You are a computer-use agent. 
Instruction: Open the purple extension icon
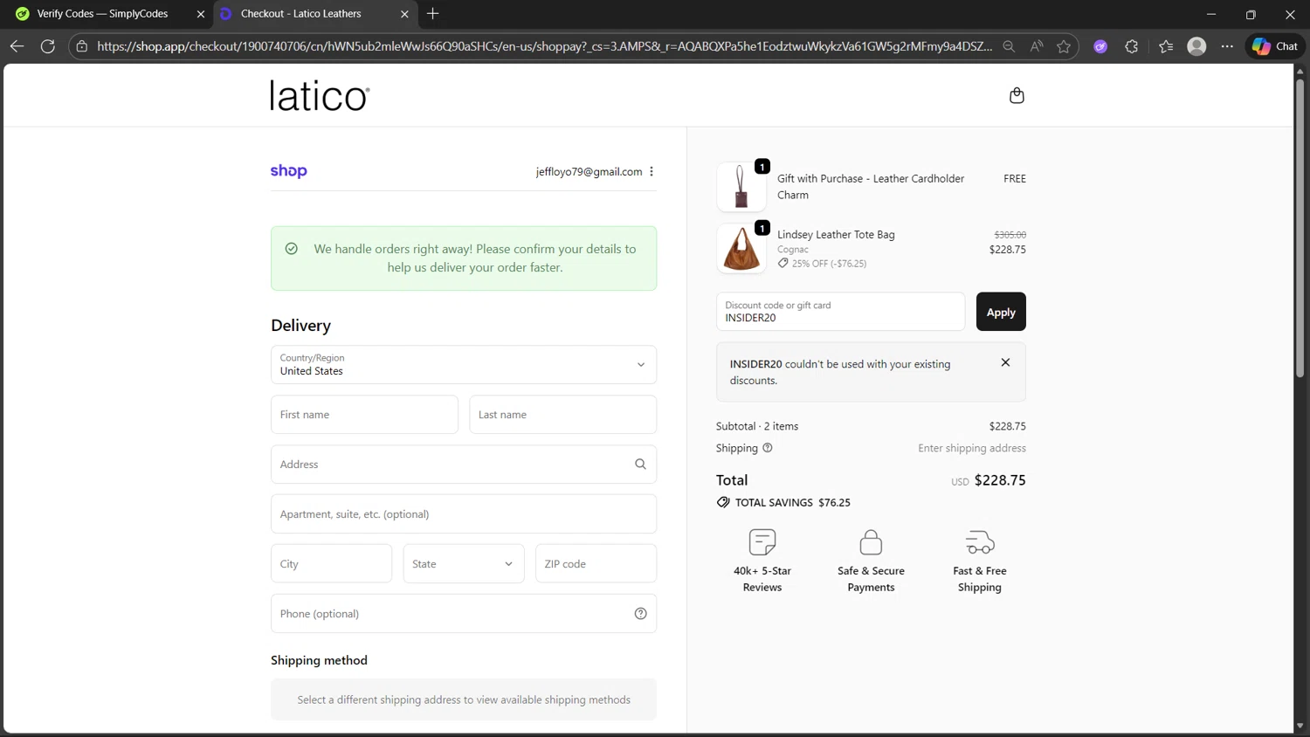(x=1100, y=46)
